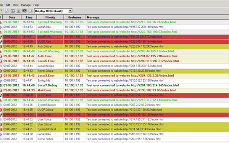Select the User.Critical priority cell
This screenshot has width=229, height=143.
(x=50, y=124)
